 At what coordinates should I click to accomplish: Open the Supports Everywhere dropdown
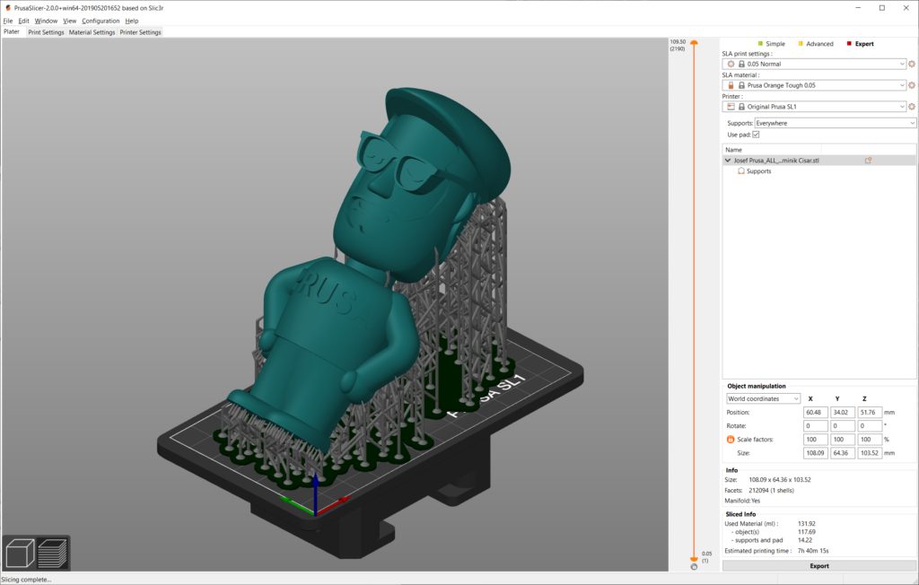tap(835, 123)
